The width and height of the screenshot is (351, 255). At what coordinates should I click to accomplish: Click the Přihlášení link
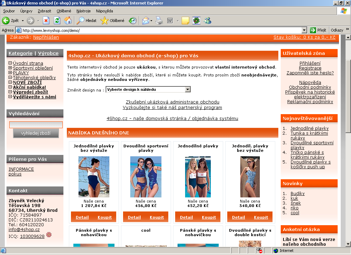(310, 63)
